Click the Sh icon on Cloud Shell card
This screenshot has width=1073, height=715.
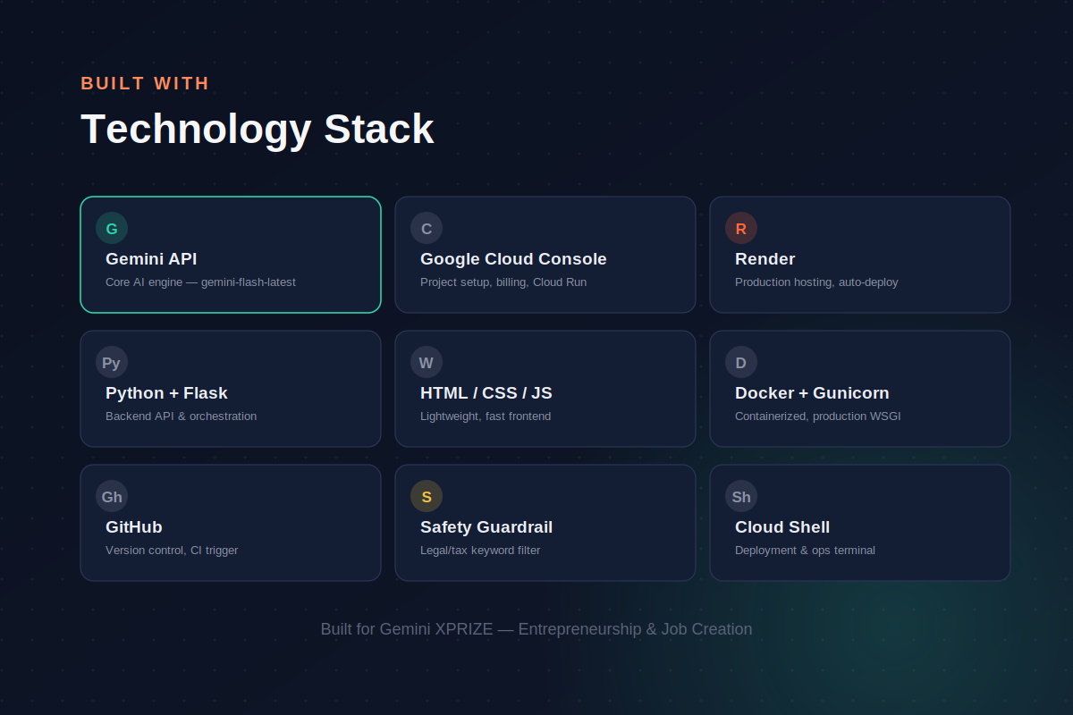(x=741, y=496)
